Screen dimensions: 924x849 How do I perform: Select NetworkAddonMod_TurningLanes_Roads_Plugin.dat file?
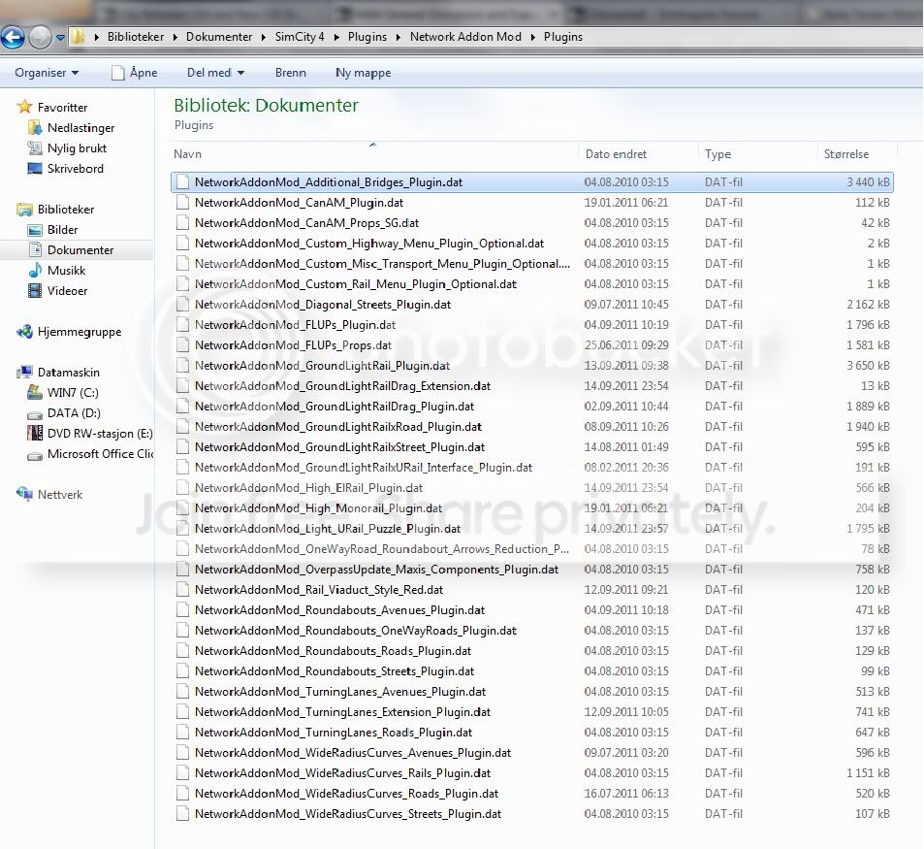pos(532,733)
